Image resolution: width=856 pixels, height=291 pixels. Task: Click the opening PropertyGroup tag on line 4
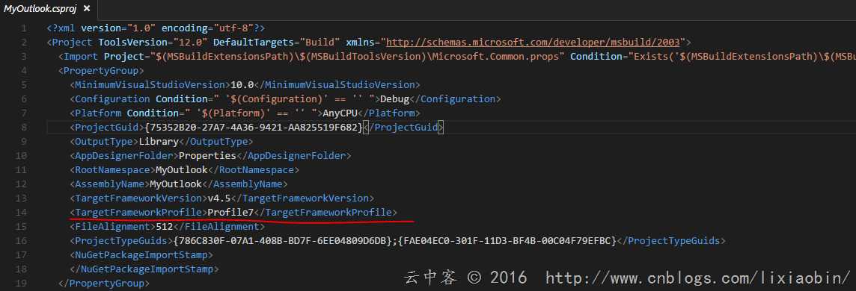click(101, 70)
